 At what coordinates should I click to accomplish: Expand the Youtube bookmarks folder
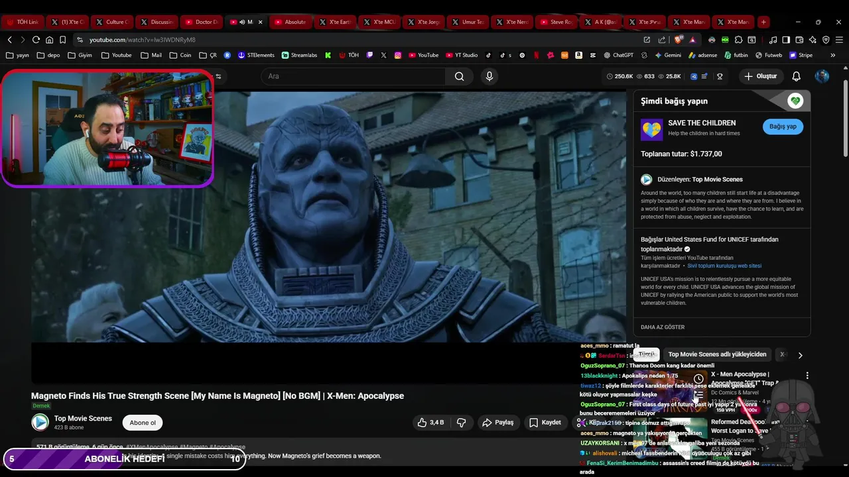point(116,55)
